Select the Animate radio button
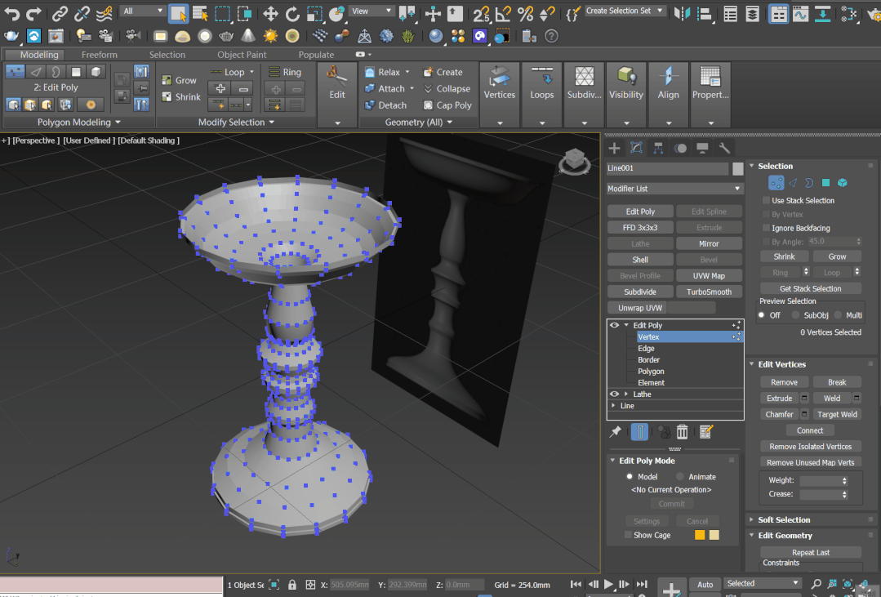This screenshot has height=597, width=881. click(x=680, y=477)
